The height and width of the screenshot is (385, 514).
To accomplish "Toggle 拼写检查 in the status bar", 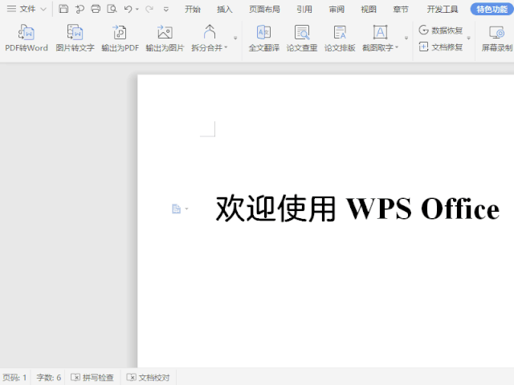I will (92, 378).
